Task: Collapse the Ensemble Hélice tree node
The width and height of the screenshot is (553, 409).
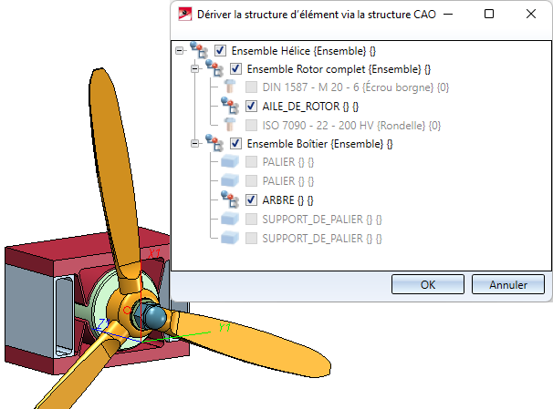Action: click(180, 51)
